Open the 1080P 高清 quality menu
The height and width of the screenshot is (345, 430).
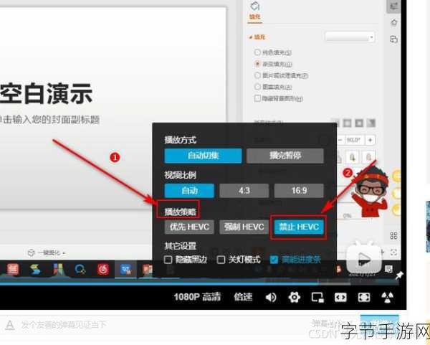198,297
